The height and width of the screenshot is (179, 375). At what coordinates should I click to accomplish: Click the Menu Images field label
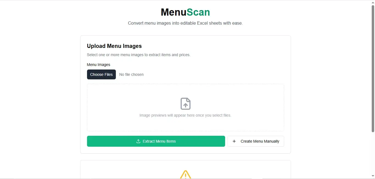99,65
